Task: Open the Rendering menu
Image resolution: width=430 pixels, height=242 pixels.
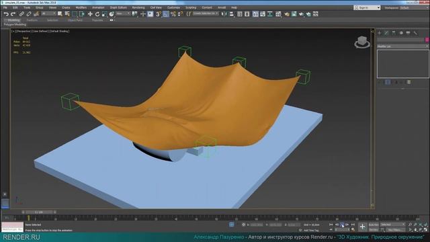Action: click(x=138, y=7)
